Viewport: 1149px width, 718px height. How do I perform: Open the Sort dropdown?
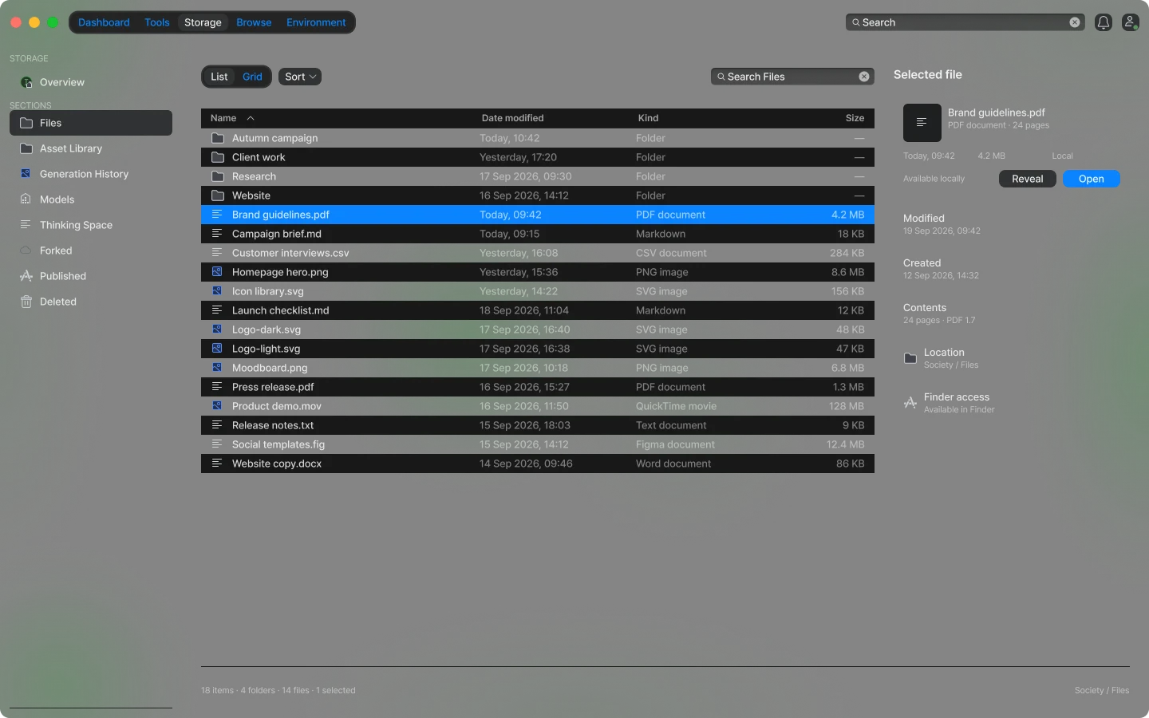click(300, 77)
